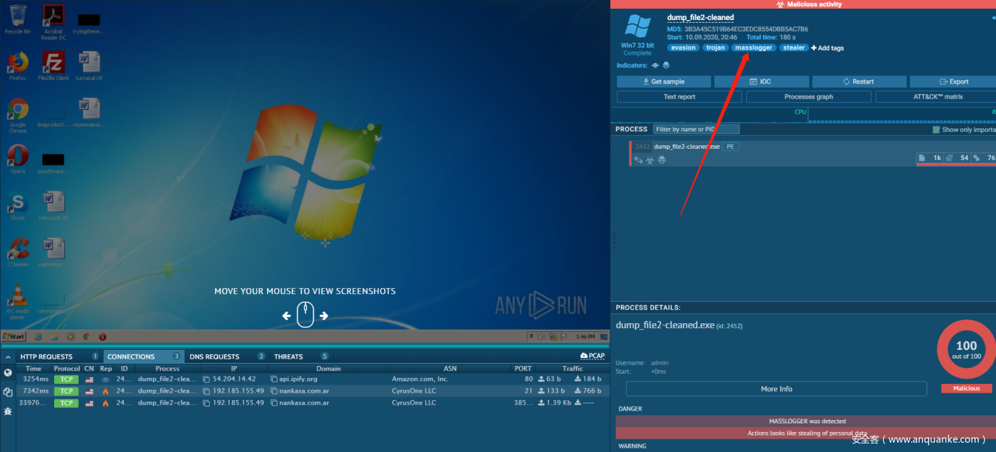The height and width of the screenshot is (452, 996).
Task: Toggle the Show only important checkbox
Action: (936, 129)
